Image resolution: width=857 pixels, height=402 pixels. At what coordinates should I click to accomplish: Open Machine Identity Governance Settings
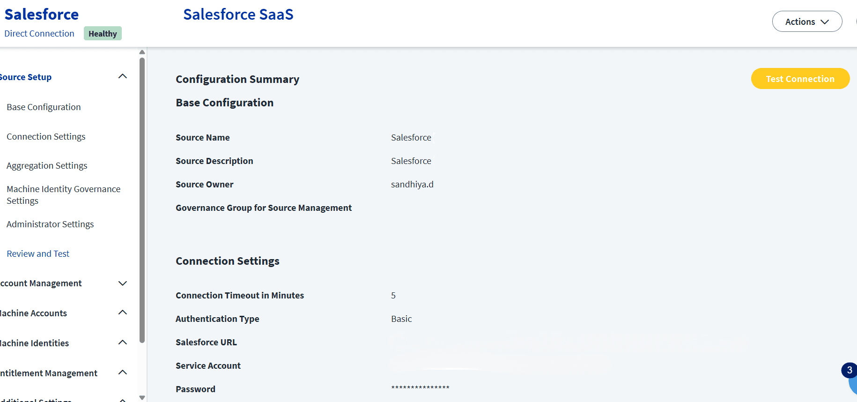(63, 195)
